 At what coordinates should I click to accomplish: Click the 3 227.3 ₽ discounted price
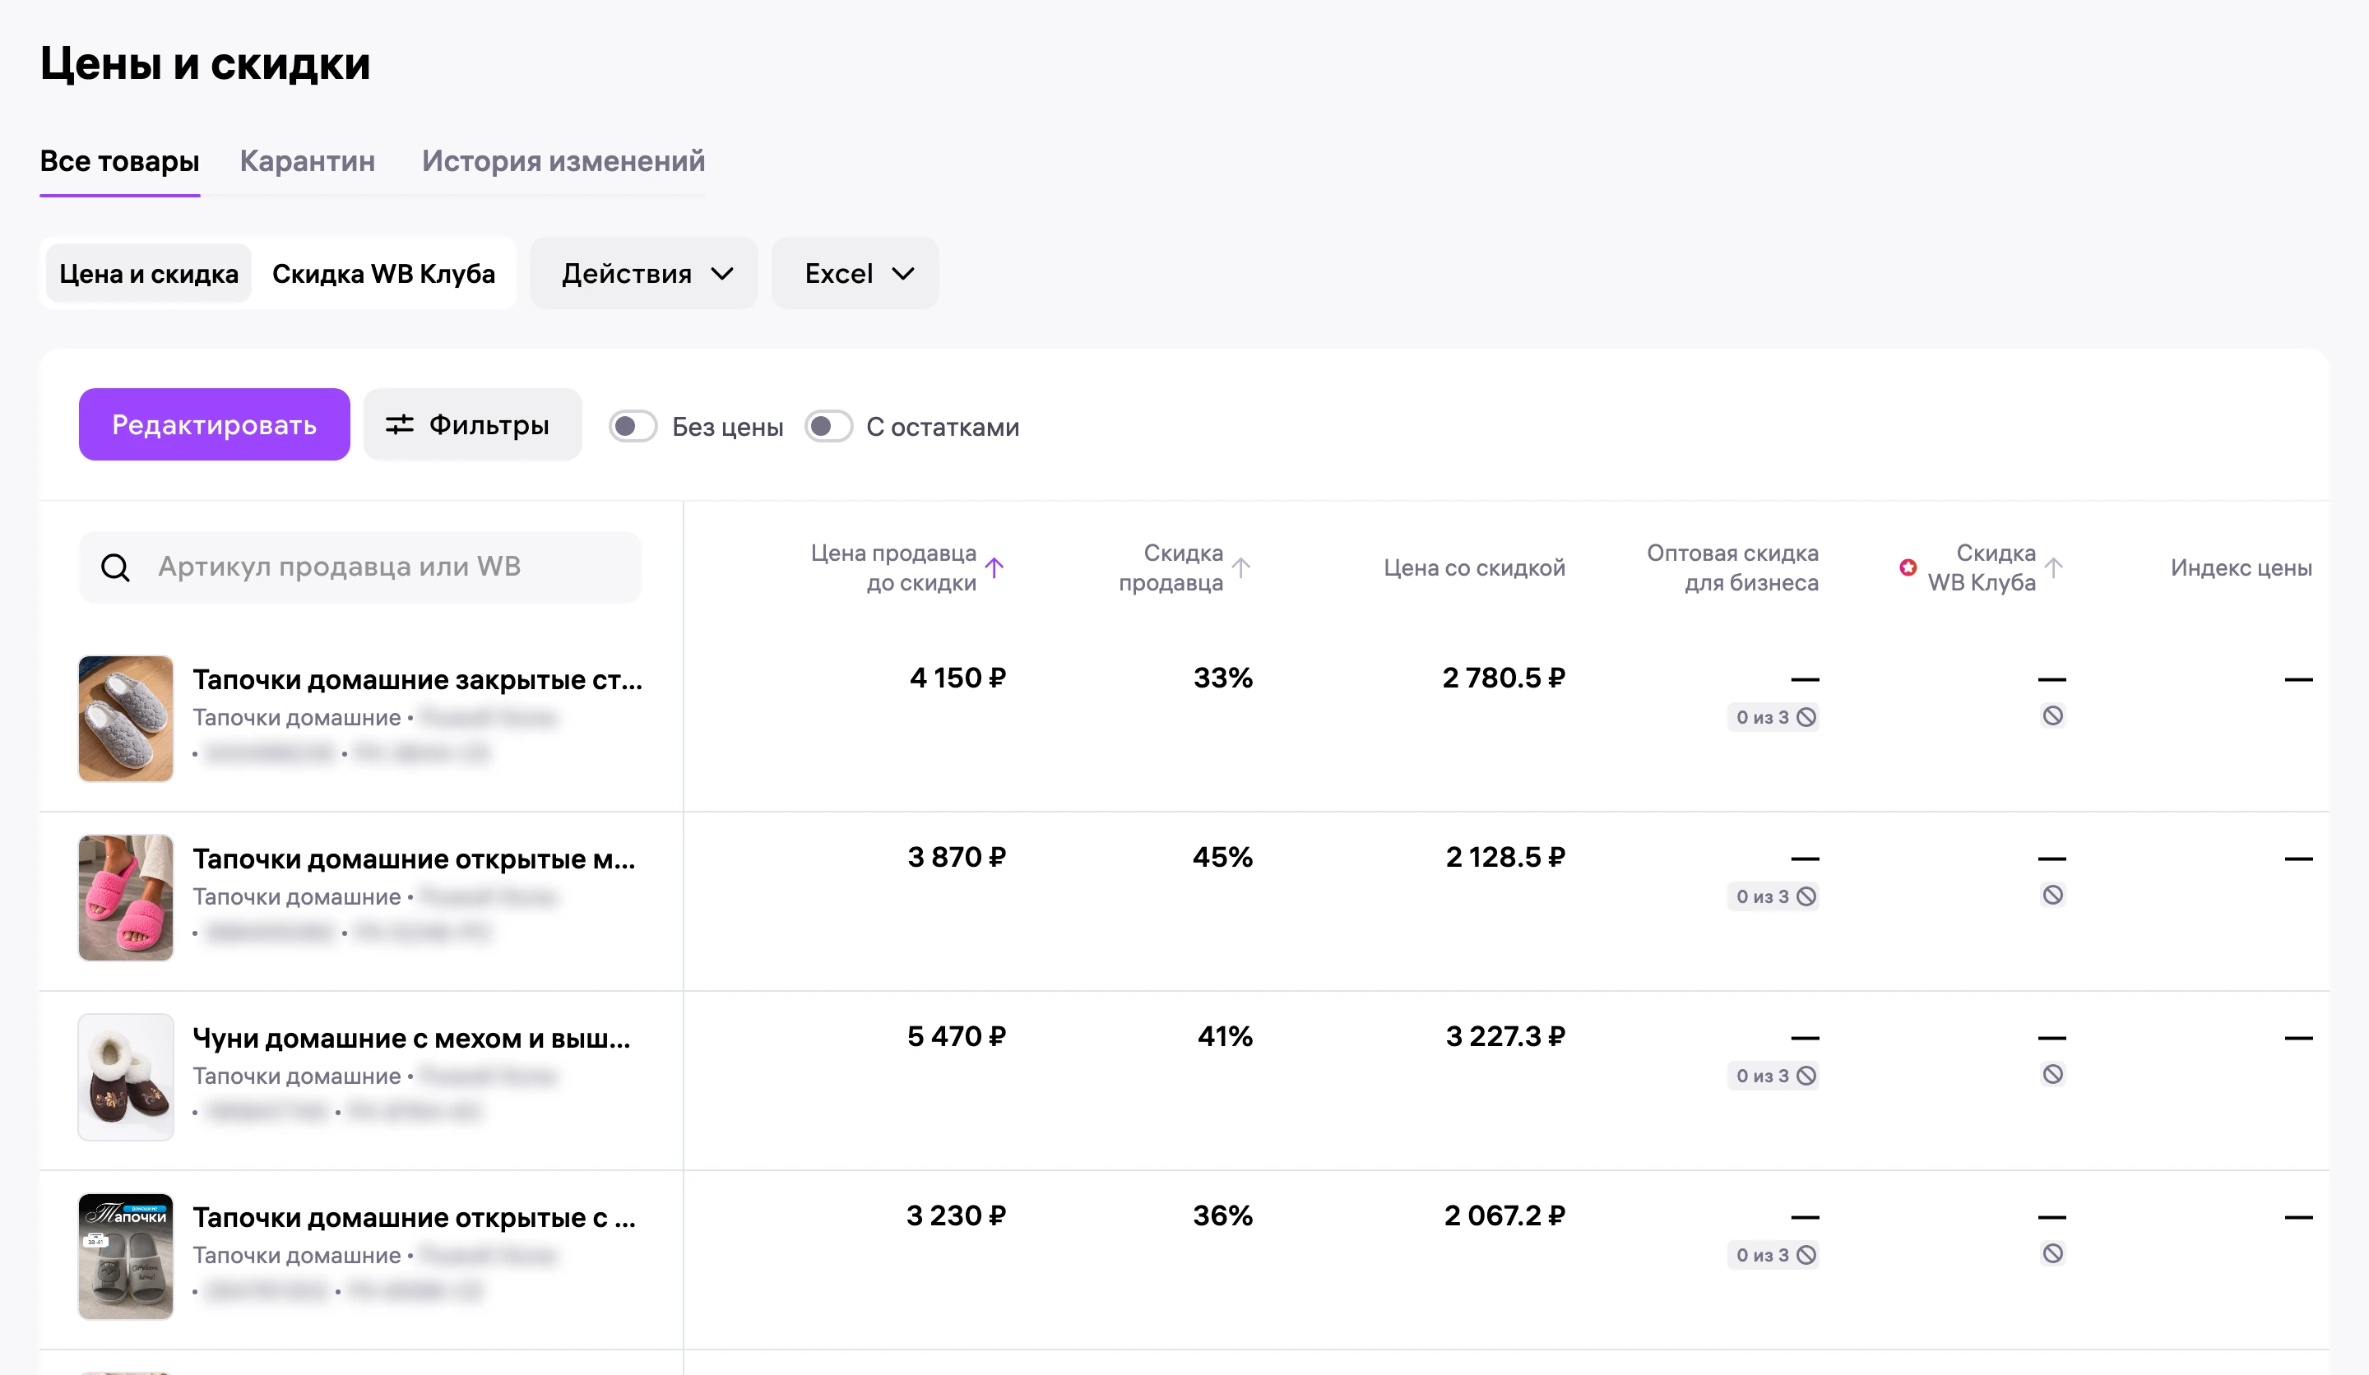[1505, 1037]
